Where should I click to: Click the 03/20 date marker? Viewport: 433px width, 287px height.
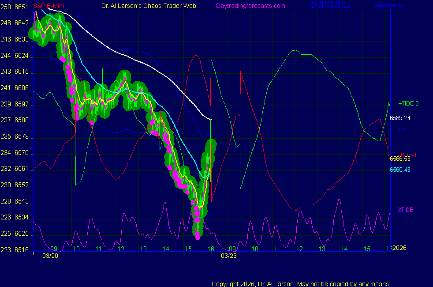(50, 256)
